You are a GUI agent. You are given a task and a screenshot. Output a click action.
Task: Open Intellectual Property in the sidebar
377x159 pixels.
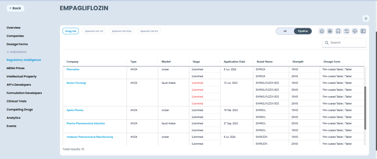click(22, 76)
